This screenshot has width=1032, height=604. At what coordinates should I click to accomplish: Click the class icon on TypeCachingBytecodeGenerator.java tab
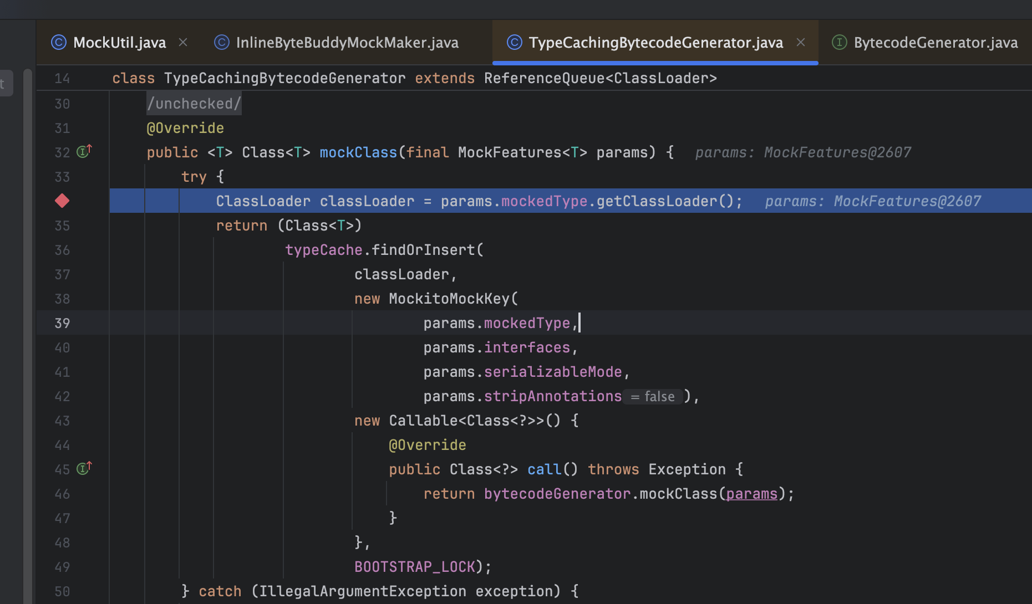515,42
